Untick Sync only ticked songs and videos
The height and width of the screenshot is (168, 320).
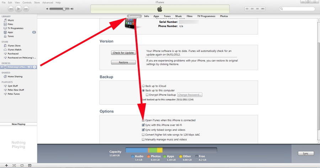pos(143,130)
